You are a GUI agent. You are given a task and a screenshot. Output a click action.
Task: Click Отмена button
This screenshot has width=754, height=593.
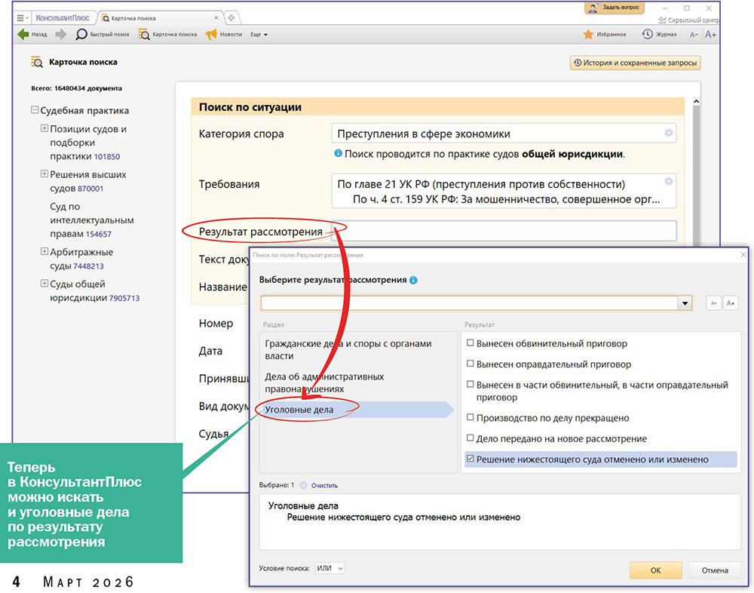coord(715,570)
